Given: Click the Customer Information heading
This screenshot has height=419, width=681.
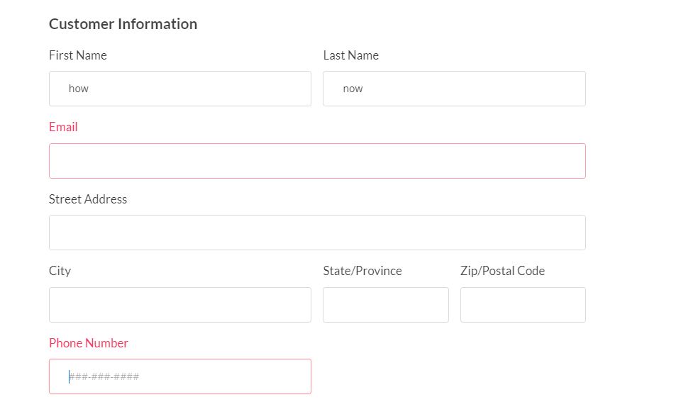Looking at the screenshot, I should pos(123,24).
